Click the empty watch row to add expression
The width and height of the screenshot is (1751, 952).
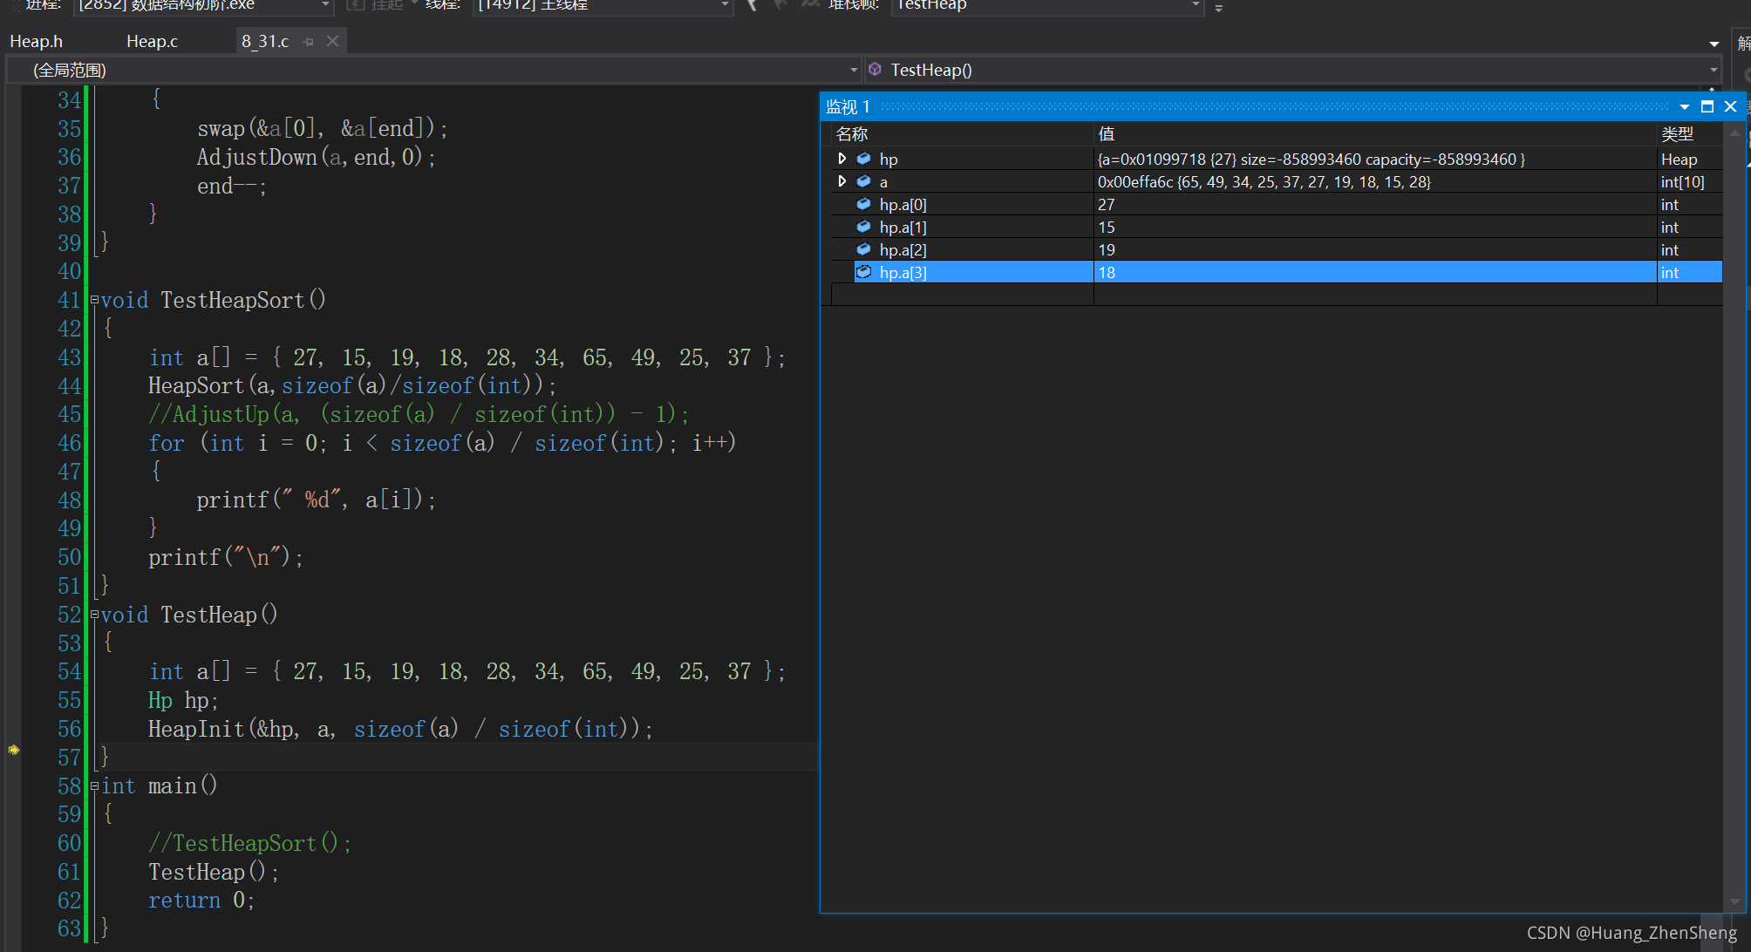961,295
